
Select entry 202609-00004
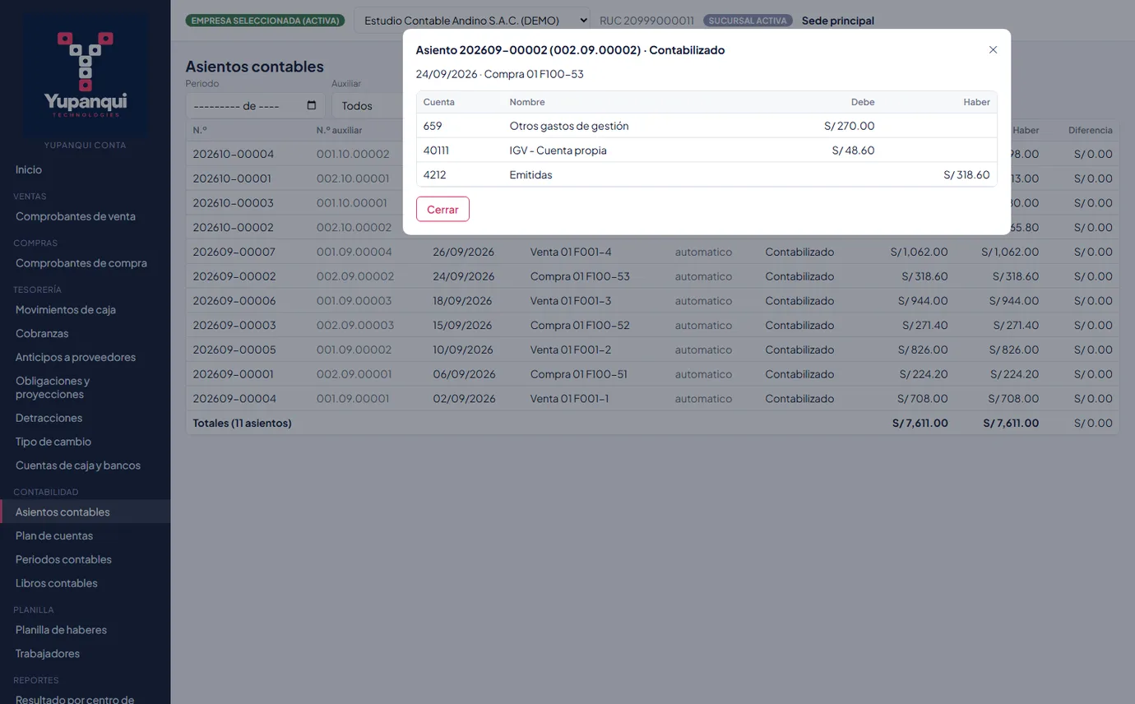[234, 399]
